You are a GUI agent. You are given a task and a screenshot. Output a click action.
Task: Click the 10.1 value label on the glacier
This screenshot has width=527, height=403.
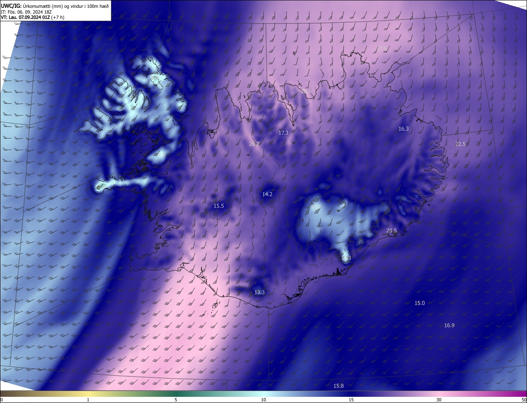click(x=346, y=258)
